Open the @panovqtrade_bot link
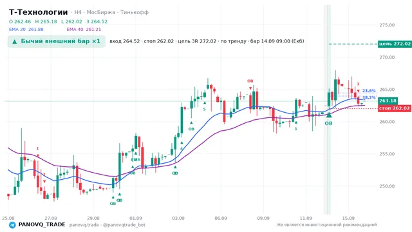 (x=124, y=225)
